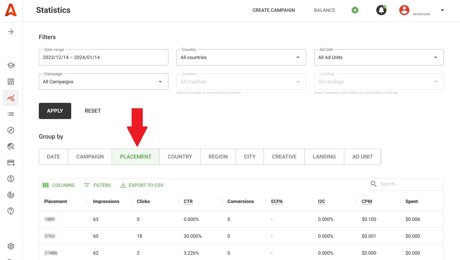This screenshot has height=260, width=460.
Task: Group results by Date
Action: 53,157
